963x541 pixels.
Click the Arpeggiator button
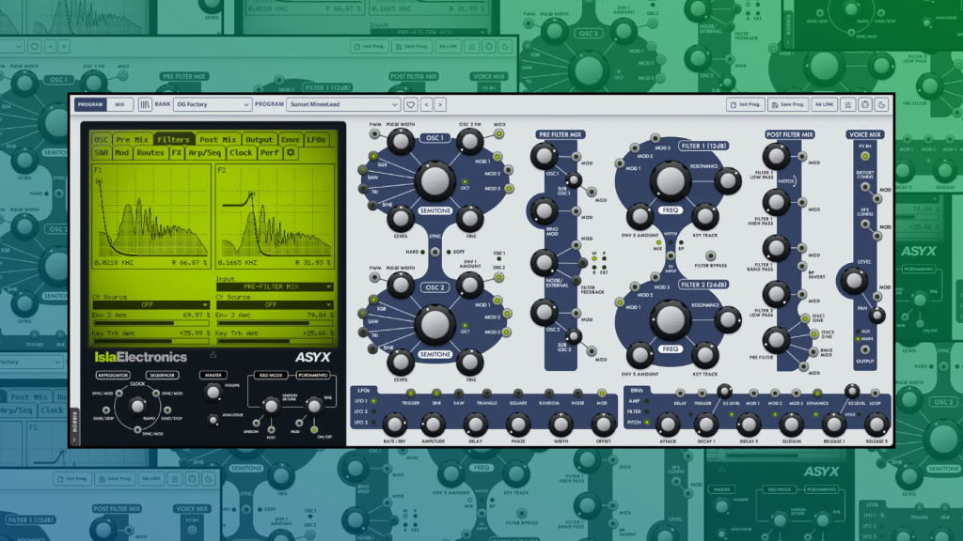tap(113, 375)
